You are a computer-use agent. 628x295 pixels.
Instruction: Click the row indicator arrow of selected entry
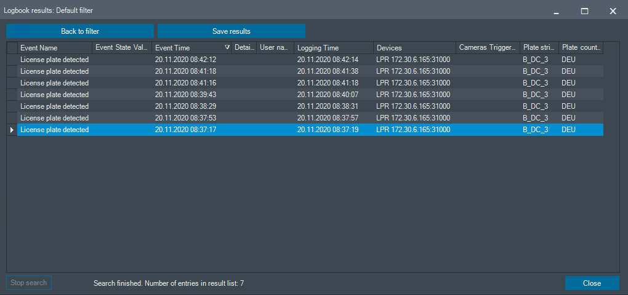(12, 130)
